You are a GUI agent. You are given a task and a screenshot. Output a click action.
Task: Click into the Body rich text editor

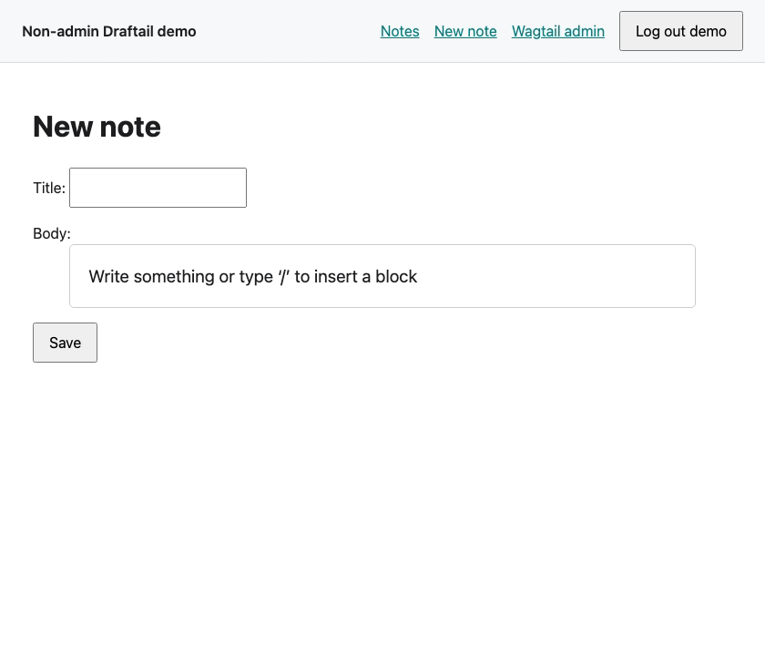coord(382,276)
